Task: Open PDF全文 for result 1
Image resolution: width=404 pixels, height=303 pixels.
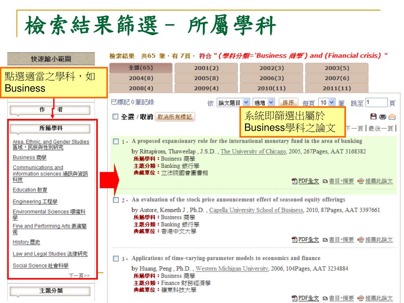Action: (x=305, y=181)
